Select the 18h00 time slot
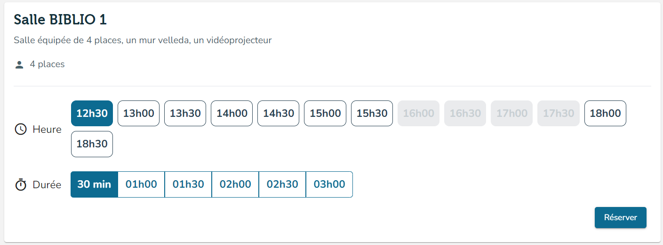 (605, 113)
